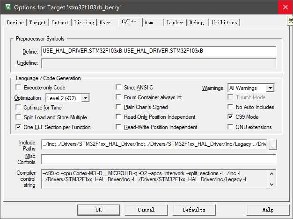Click the Undefine input field
This screenshot has height=219, width=293.
[x=159, y=63]
